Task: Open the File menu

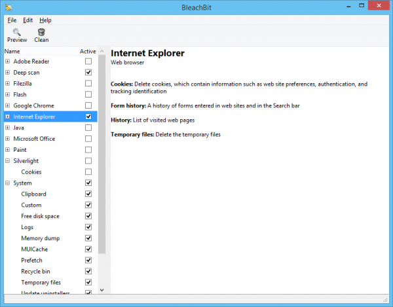Action: point(12,20)
